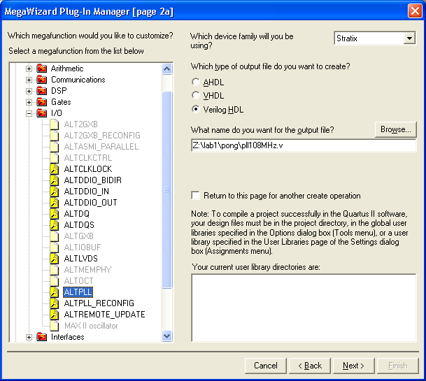
Task: Click Next to continue the wizard
Action: click(353, 366)
